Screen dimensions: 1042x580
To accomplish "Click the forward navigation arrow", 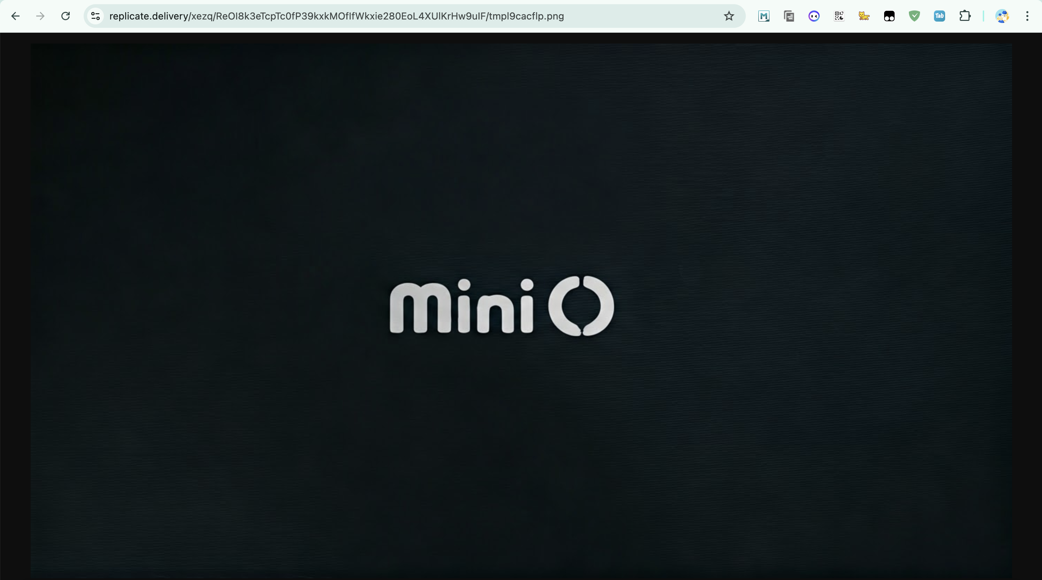I will click(40, 16).
